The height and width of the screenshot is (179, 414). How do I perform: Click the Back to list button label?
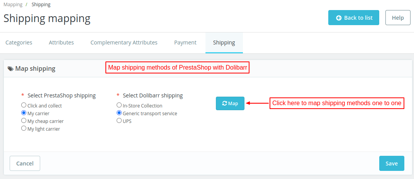tap(358, 18)
